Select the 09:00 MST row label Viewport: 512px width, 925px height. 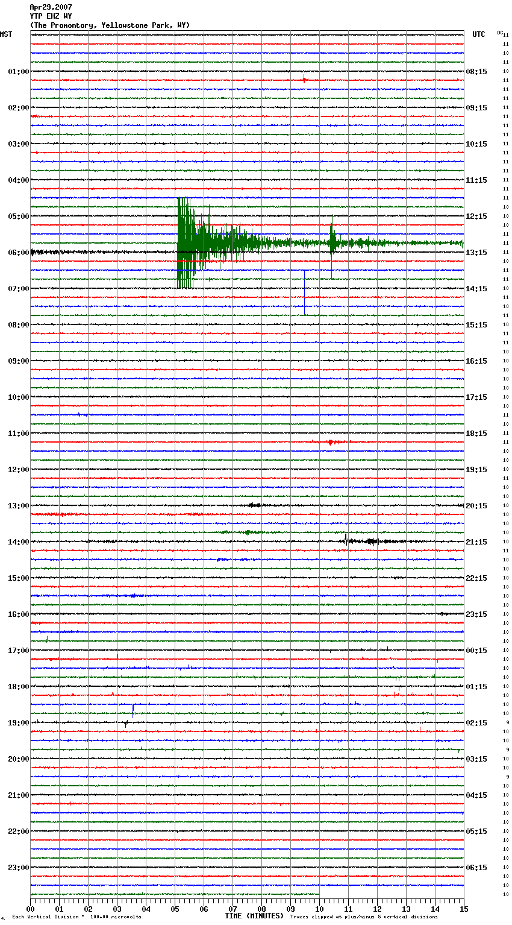tap(19, 361)
